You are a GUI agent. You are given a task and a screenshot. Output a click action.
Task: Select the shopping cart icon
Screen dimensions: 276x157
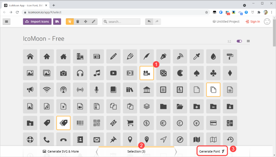(130, 123)
